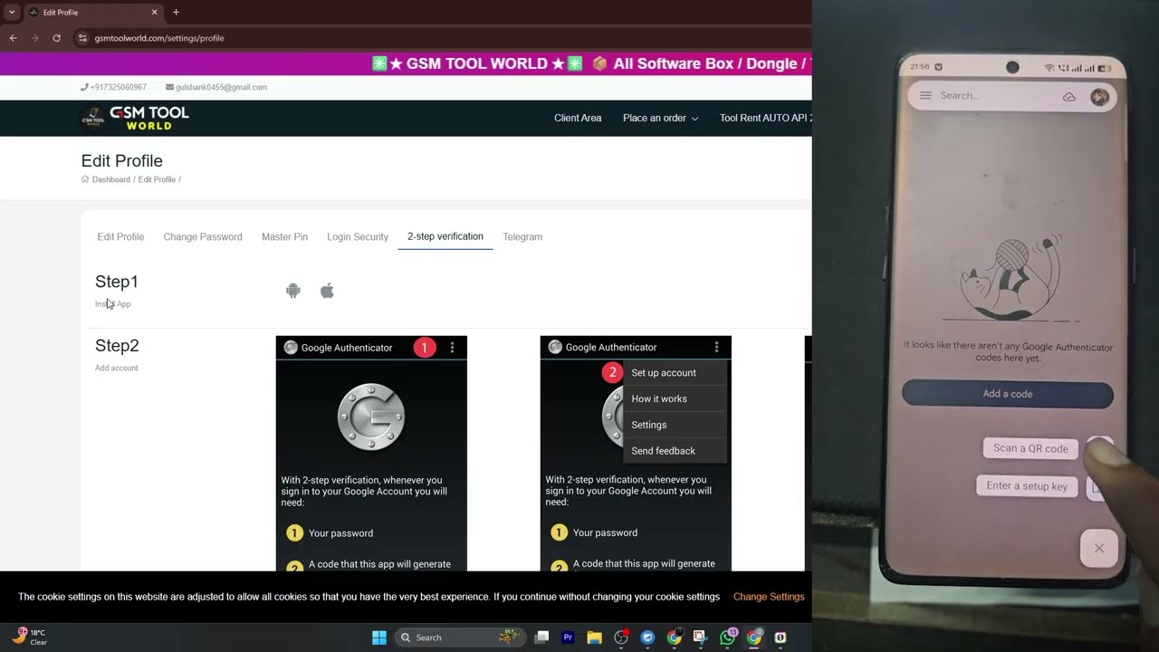Click the Change Settings cookie link

click(769, 597)
